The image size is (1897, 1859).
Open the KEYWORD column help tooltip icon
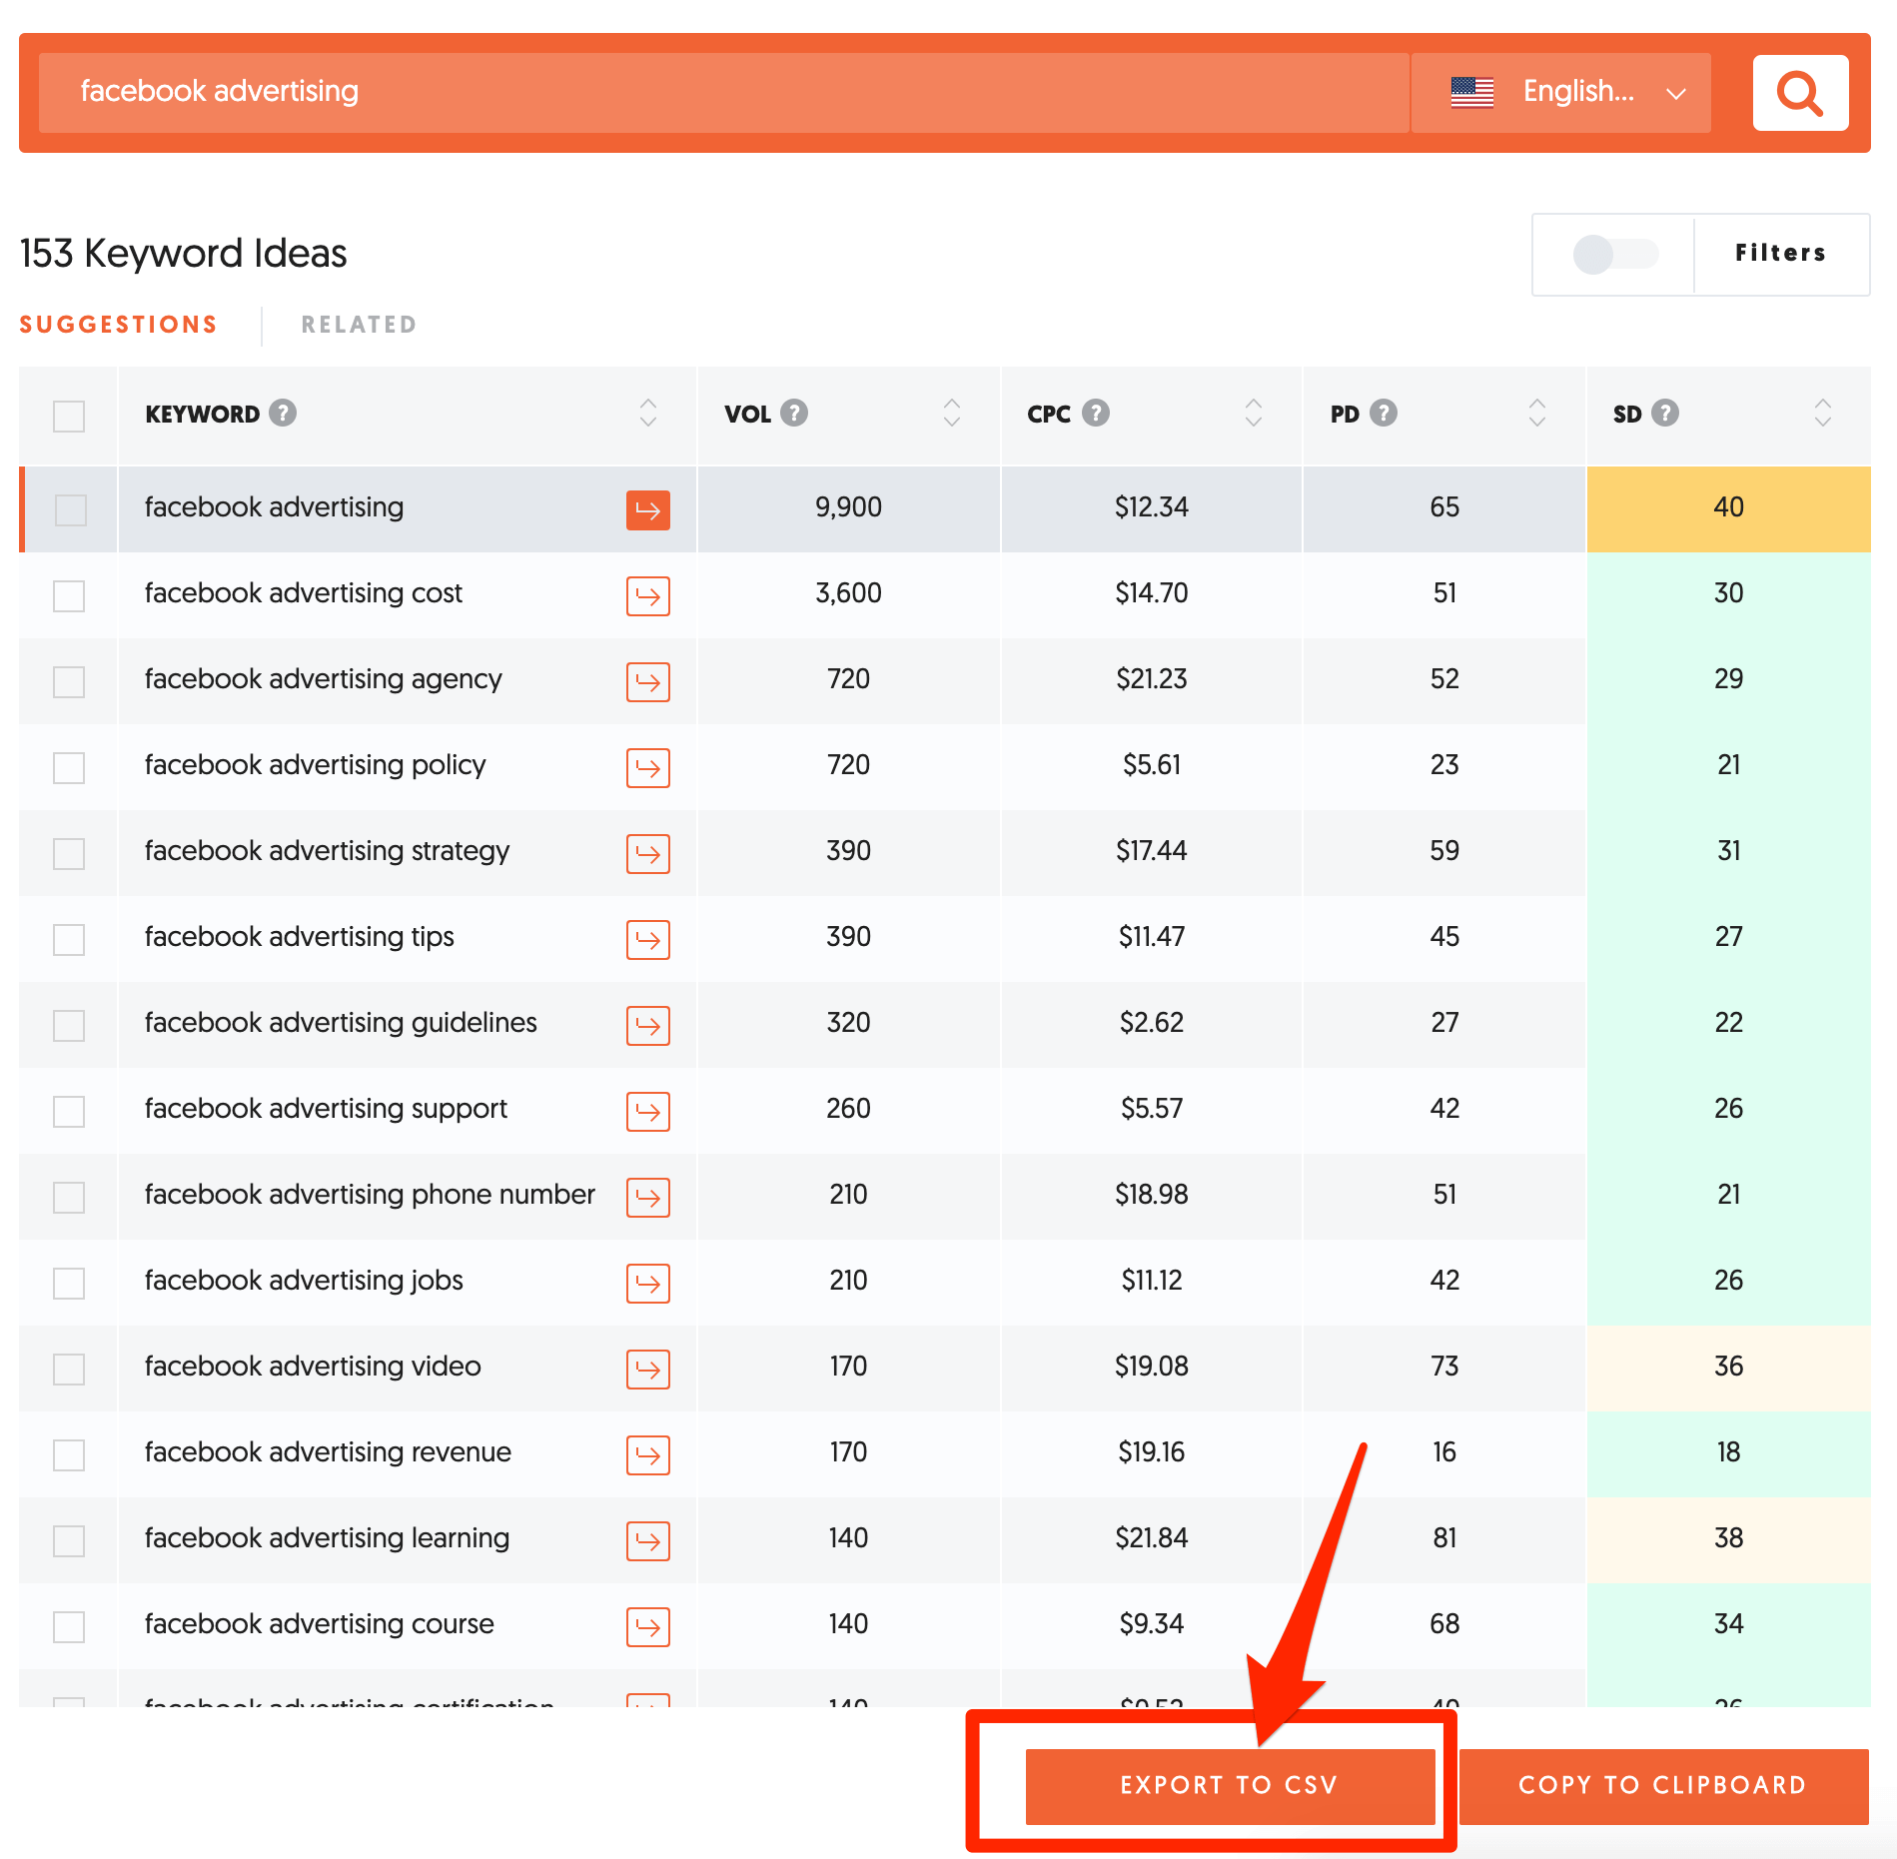pos(283,413)
